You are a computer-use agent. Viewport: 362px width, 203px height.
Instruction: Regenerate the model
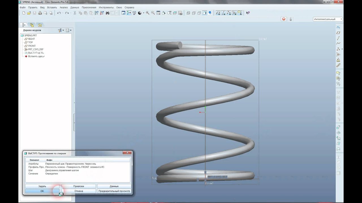click(96, 13)
